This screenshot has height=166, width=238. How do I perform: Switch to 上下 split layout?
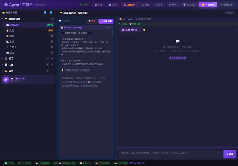tap(159, 5)
